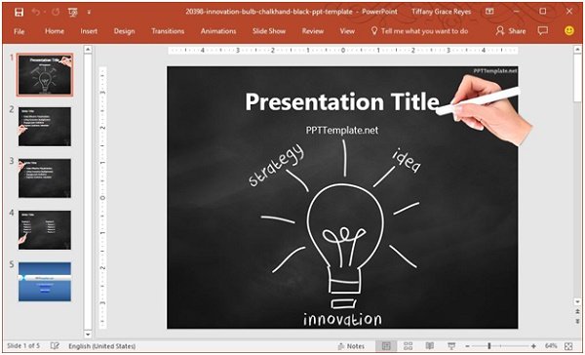Click the zoom slider handle

[489, 346]
